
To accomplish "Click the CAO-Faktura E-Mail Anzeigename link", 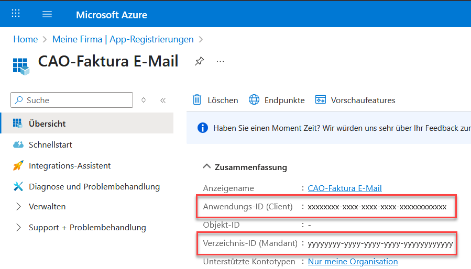I will (x=344, y=188).
